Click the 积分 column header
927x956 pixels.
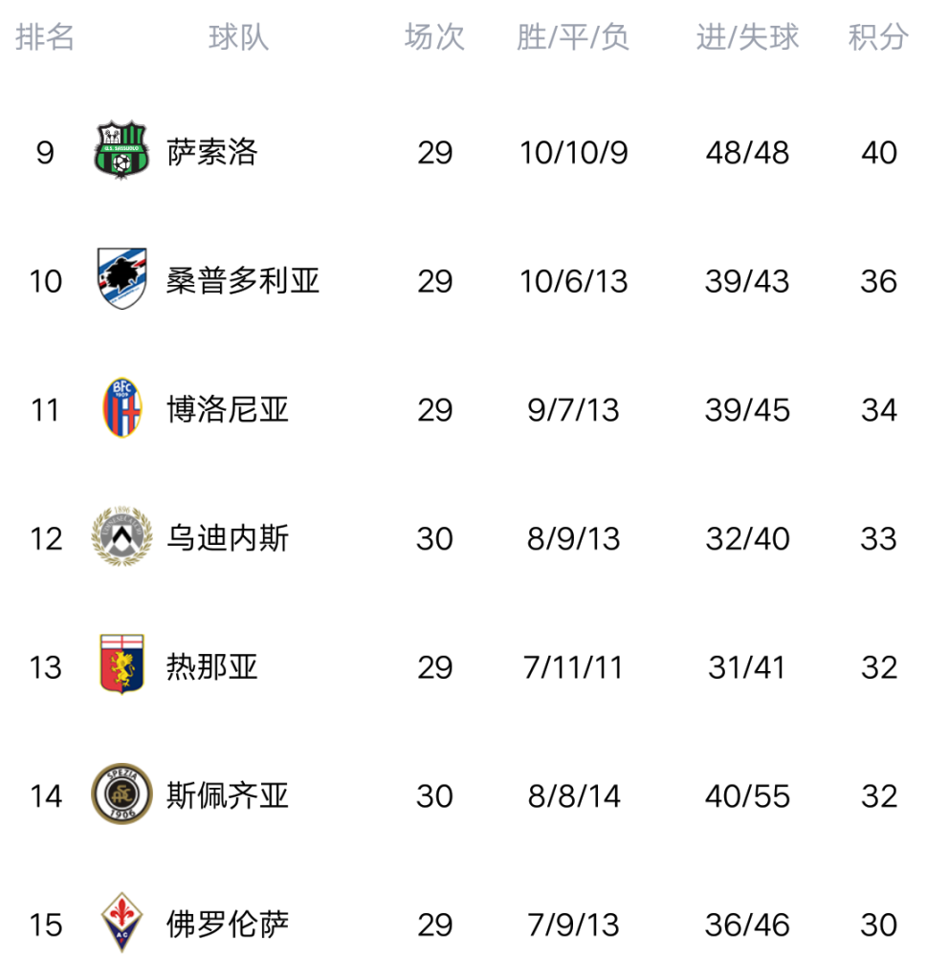[878, 37]
